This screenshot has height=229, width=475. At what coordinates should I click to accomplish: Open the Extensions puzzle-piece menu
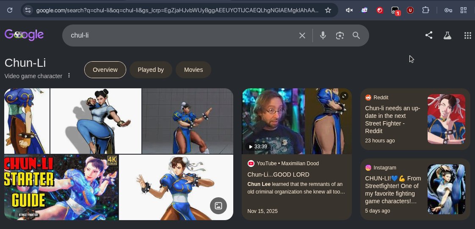coord(425,10)
